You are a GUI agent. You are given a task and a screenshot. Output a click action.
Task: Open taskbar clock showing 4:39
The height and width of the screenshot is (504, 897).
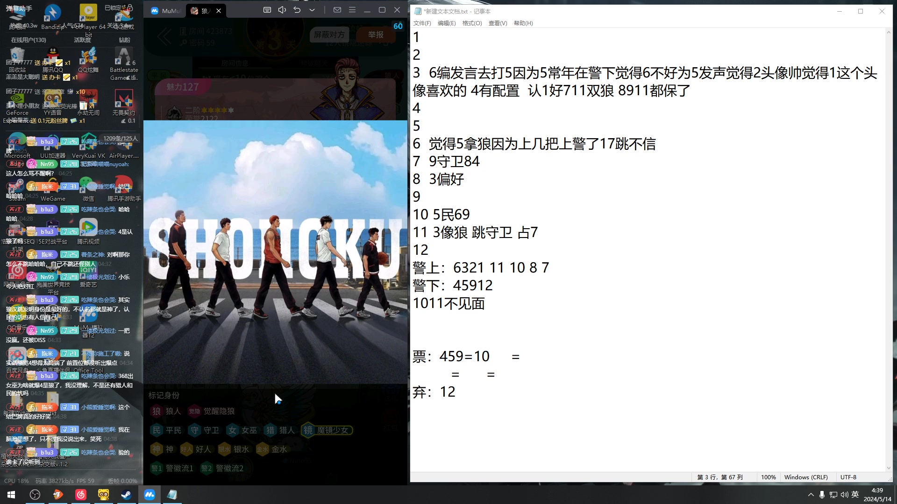877,495
